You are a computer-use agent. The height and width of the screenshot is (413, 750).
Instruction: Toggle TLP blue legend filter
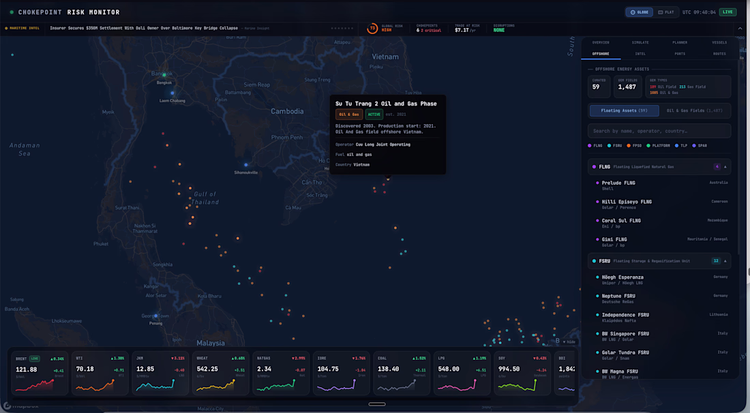(680, 146)
